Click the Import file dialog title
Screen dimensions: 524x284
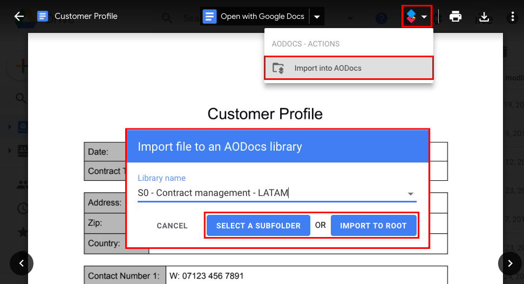[220, 146]
